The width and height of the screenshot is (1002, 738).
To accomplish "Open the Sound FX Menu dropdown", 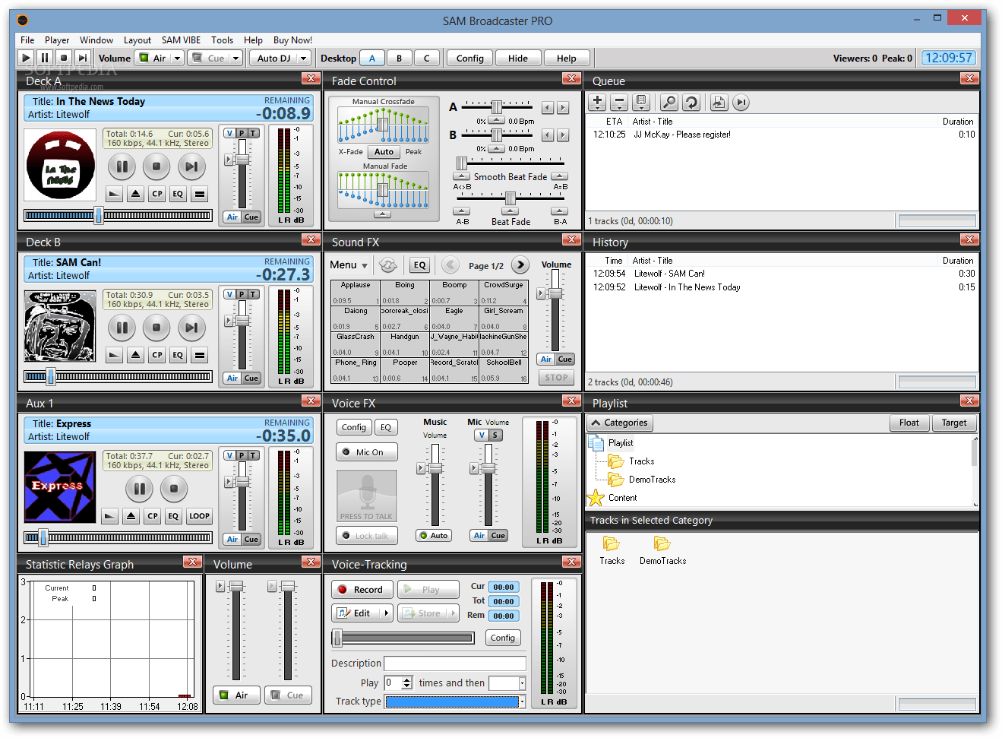I will pos(349,265).
